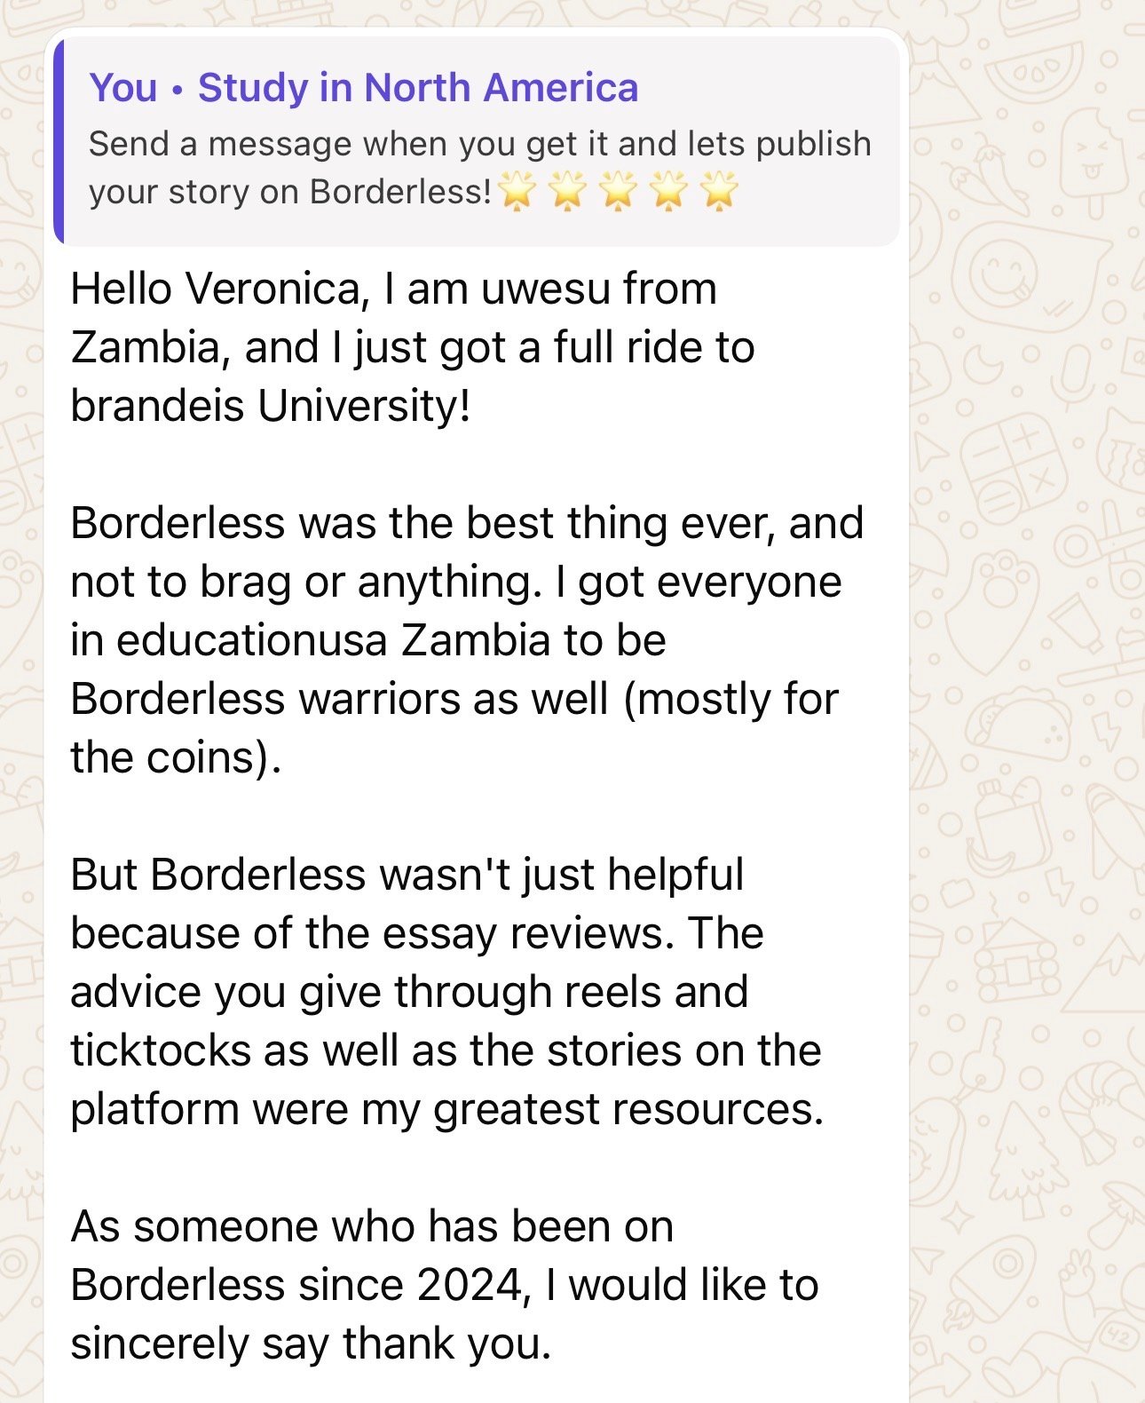The width and height of the screenshot is (1145, 1403).
Task: Tap the middle star emoji in the quote
Action: click(619, 191)
